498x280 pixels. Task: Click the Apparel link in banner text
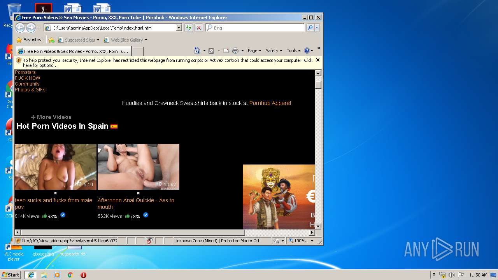pos(270,103)
